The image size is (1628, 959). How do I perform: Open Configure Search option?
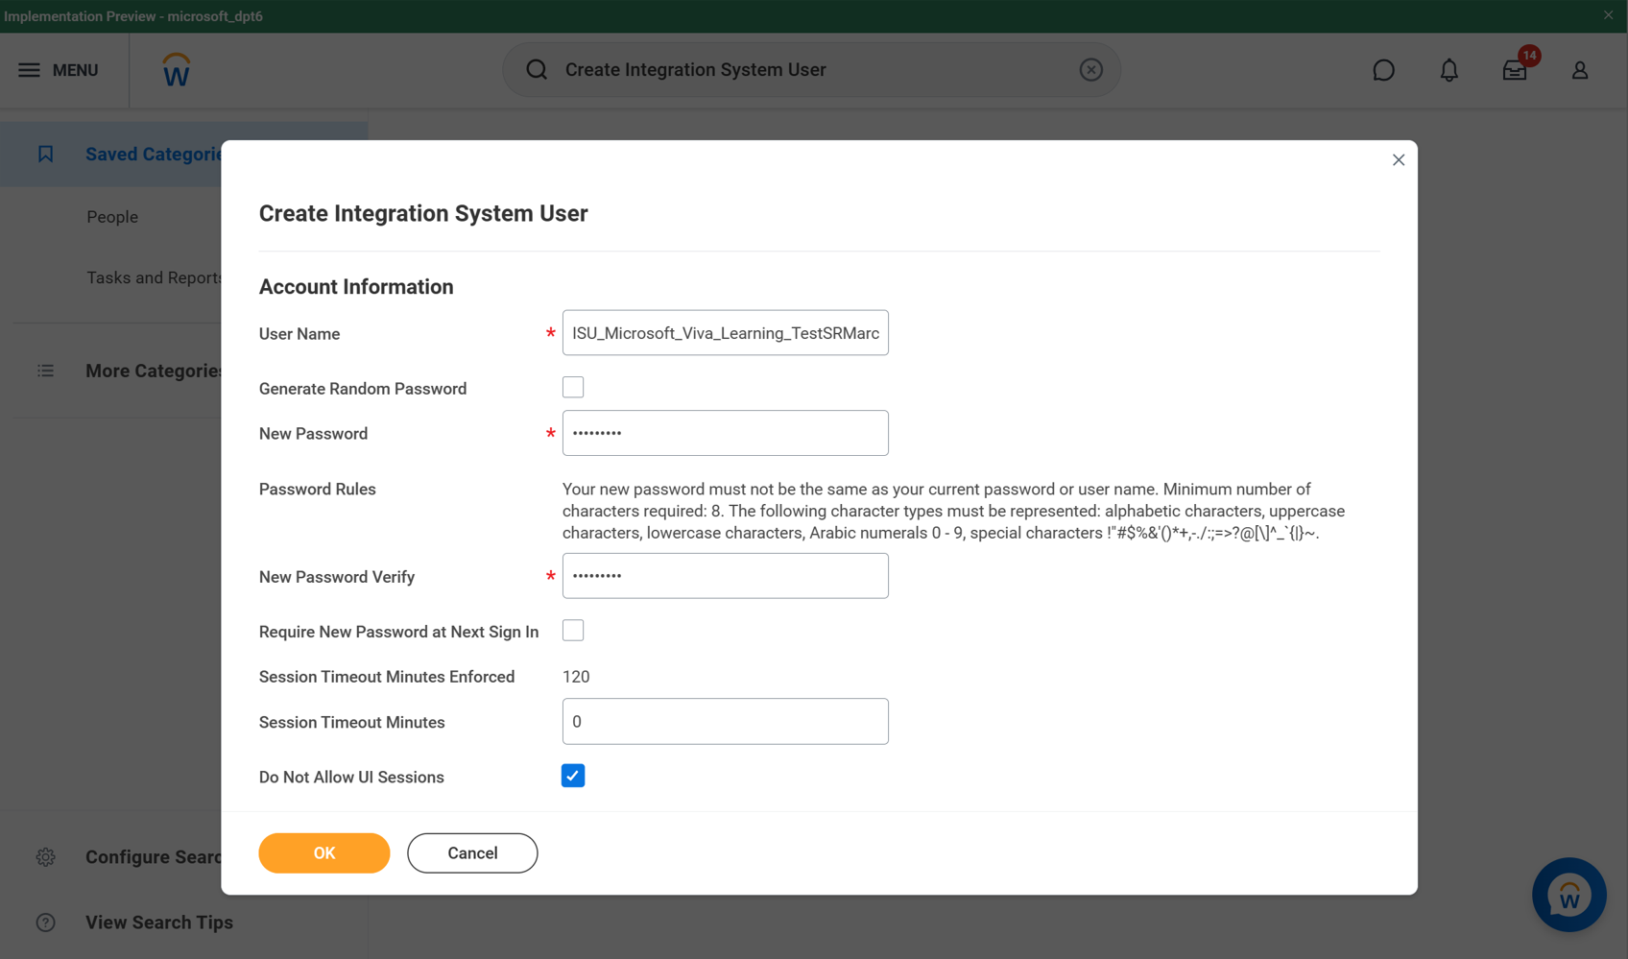point(154,856)
